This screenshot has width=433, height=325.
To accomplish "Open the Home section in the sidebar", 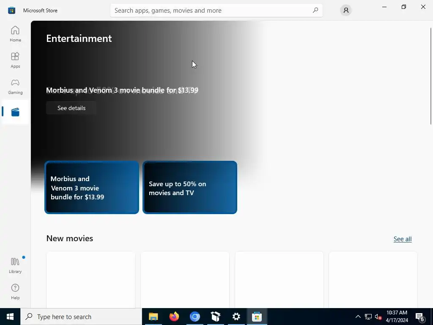I will (15, 34).
